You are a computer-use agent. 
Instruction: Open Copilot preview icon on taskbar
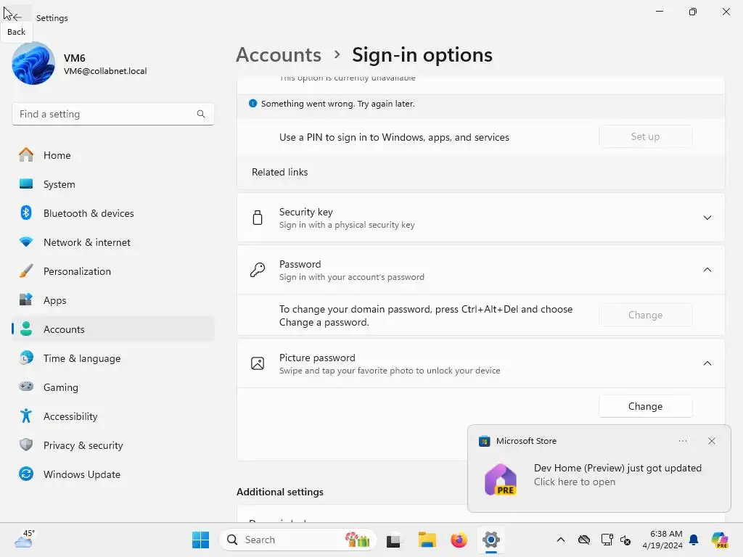[720, 540]
